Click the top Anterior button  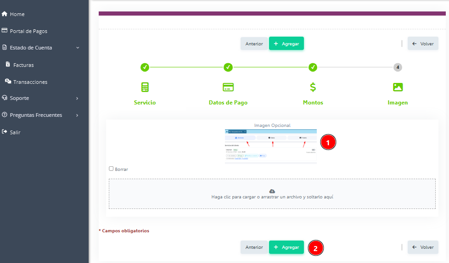coord(254,44)
